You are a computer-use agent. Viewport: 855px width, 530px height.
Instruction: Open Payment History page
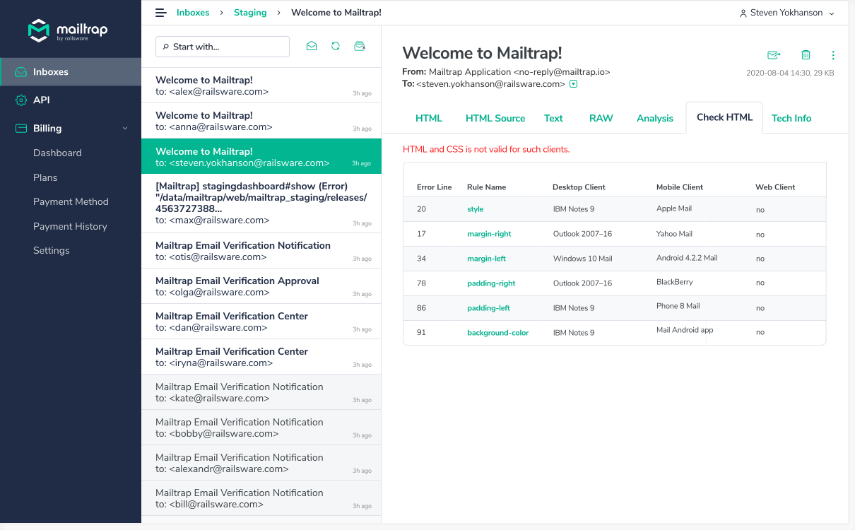click(x=70, y=226)
